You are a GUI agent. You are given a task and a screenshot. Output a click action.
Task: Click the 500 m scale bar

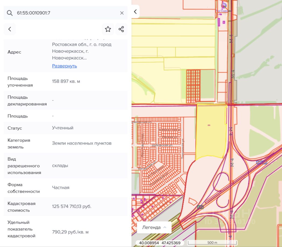(x=212, y=243)
